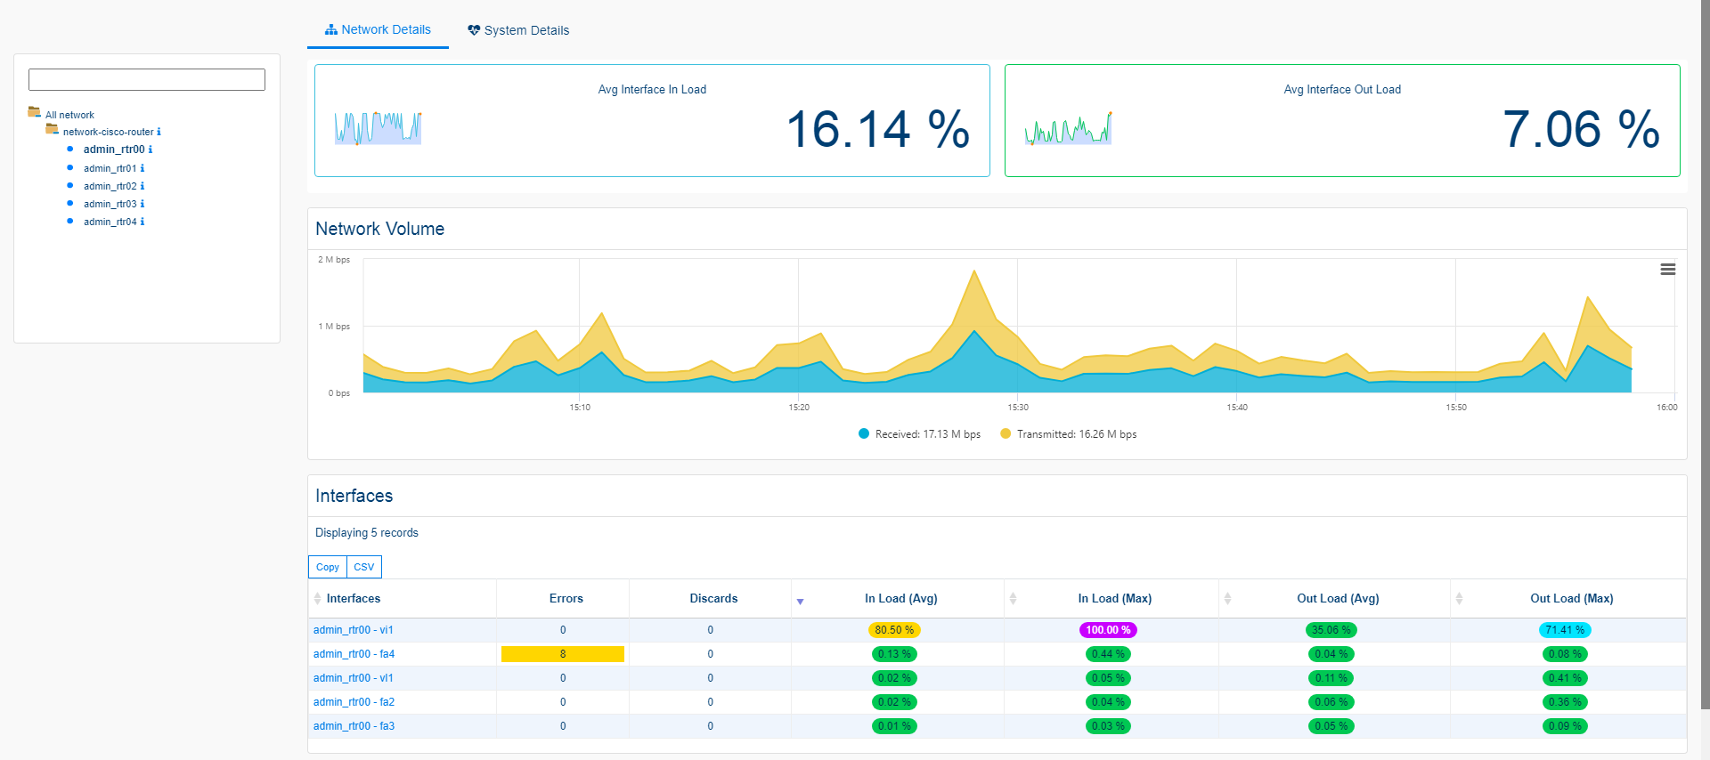
Task: Toggle the Received series in chart legend
Action: [919, 434]
